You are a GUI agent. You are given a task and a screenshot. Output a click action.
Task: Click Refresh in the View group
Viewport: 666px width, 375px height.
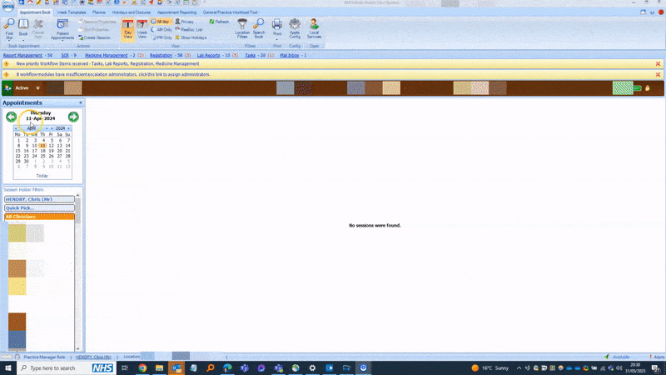tap(219, 22)
